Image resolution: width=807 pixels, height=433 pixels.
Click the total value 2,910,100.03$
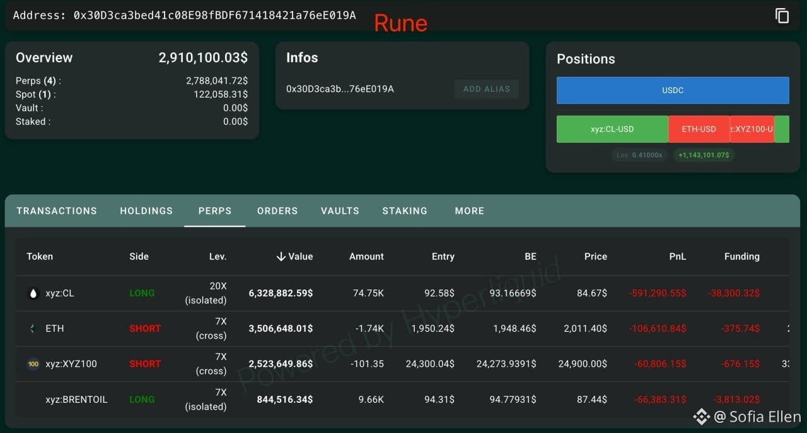tap(203, 57)
